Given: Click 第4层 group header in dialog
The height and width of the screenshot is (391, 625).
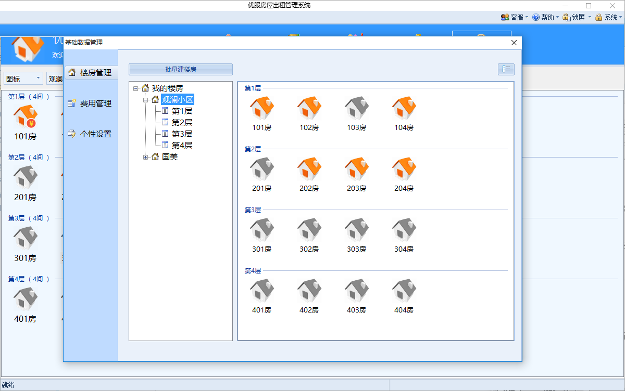Looking at the screenshot, I should tap(253, 271).
